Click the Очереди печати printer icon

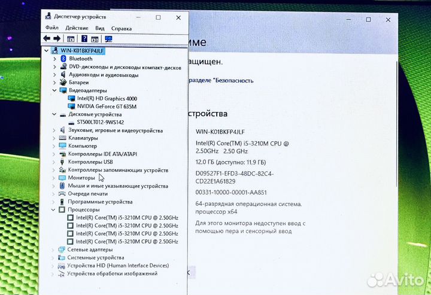62,194
